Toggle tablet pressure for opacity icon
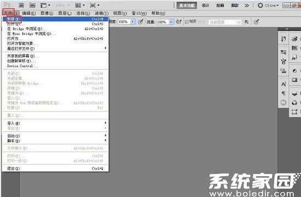 [x=141, y=22]
